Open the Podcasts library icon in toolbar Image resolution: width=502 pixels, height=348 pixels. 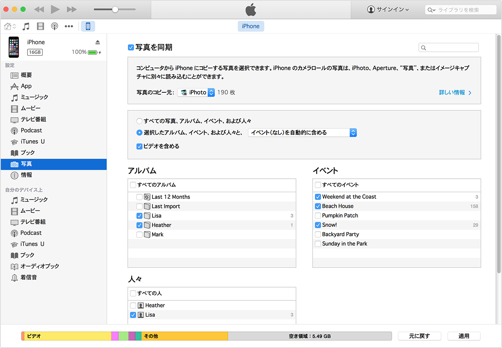click(55, 26)
